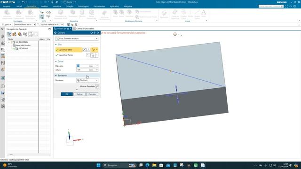Viewport: 301px width, 169px height.
Task: Close the model1.prt tab
Action: coord(71,29)
